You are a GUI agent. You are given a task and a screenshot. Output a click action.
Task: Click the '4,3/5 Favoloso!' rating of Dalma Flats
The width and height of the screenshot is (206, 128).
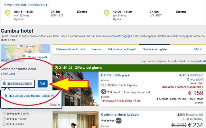pos(191,75)
